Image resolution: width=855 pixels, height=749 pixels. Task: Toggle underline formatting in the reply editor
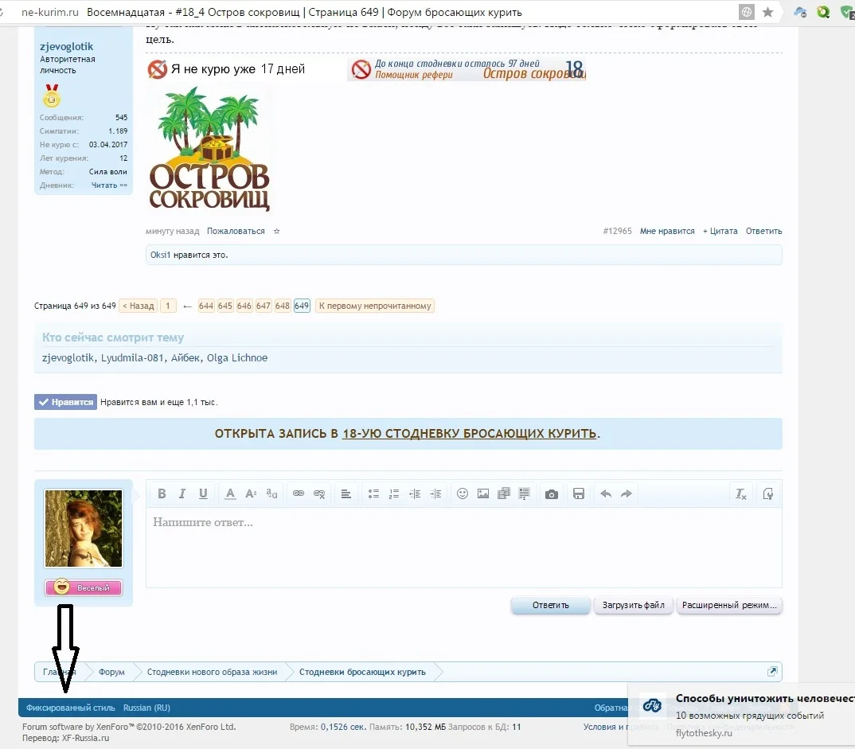[203, 493]
